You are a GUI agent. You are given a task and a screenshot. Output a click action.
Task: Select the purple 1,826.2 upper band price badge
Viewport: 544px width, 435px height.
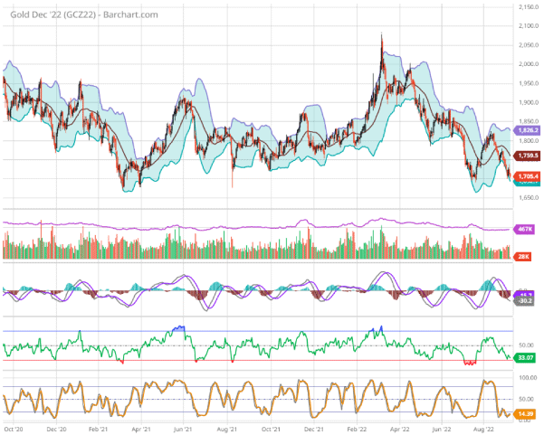point(528,130)
